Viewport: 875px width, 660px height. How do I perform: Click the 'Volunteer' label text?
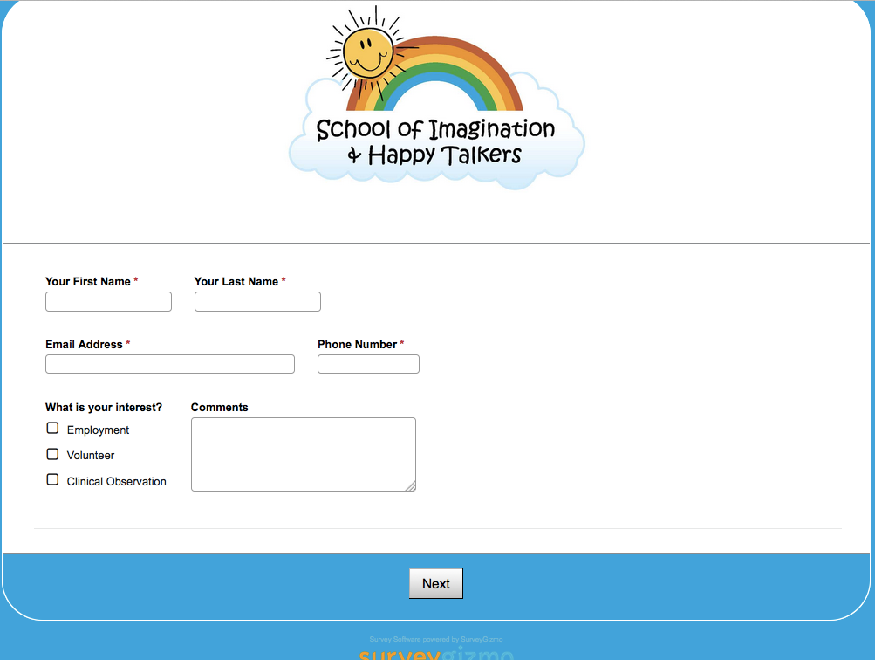[x=91, y=456]
